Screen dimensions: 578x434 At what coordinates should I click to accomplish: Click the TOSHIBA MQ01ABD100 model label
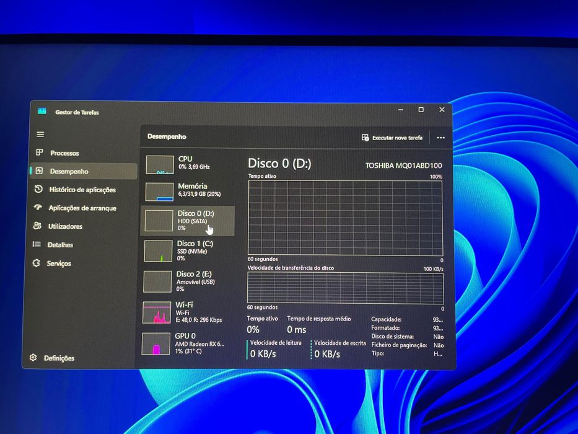(x=404, y=166)
